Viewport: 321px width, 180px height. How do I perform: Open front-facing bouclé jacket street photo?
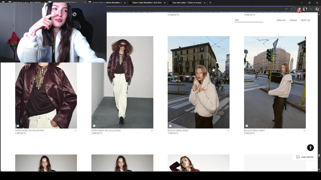[x=198, y=82]
